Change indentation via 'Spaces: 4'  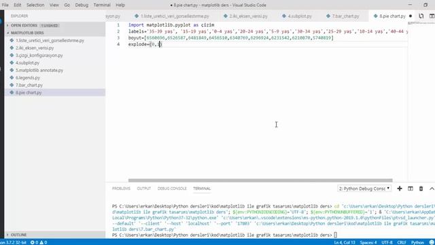pos(368,242)
